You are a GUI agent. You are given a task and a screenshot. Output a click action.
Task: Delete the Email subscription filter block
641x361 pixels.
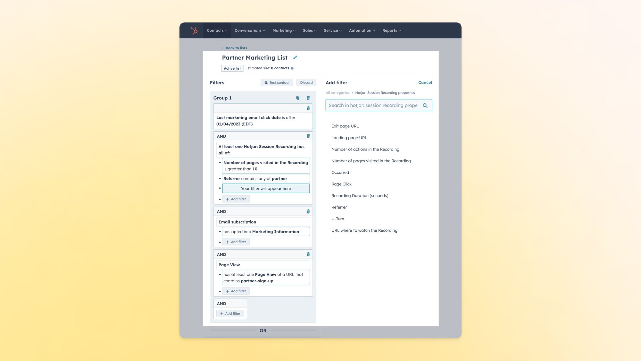(308, 211)
